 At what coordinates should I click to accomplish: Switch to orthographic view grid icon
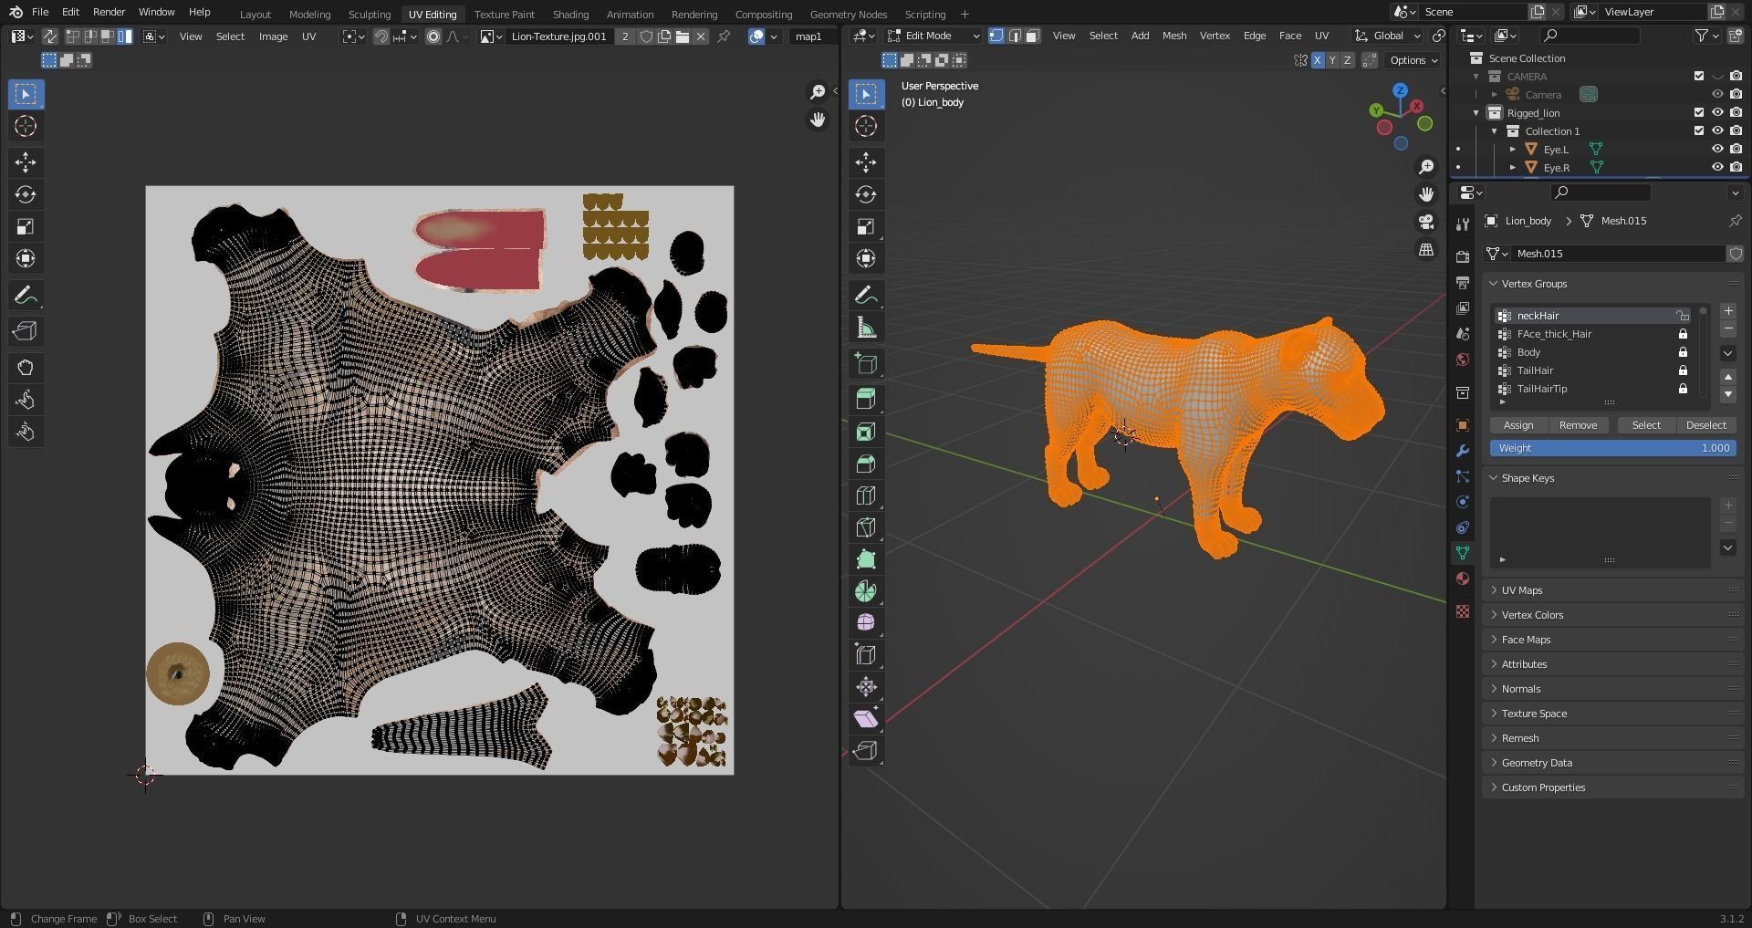pyautogui.click(x=1426, y=250)
